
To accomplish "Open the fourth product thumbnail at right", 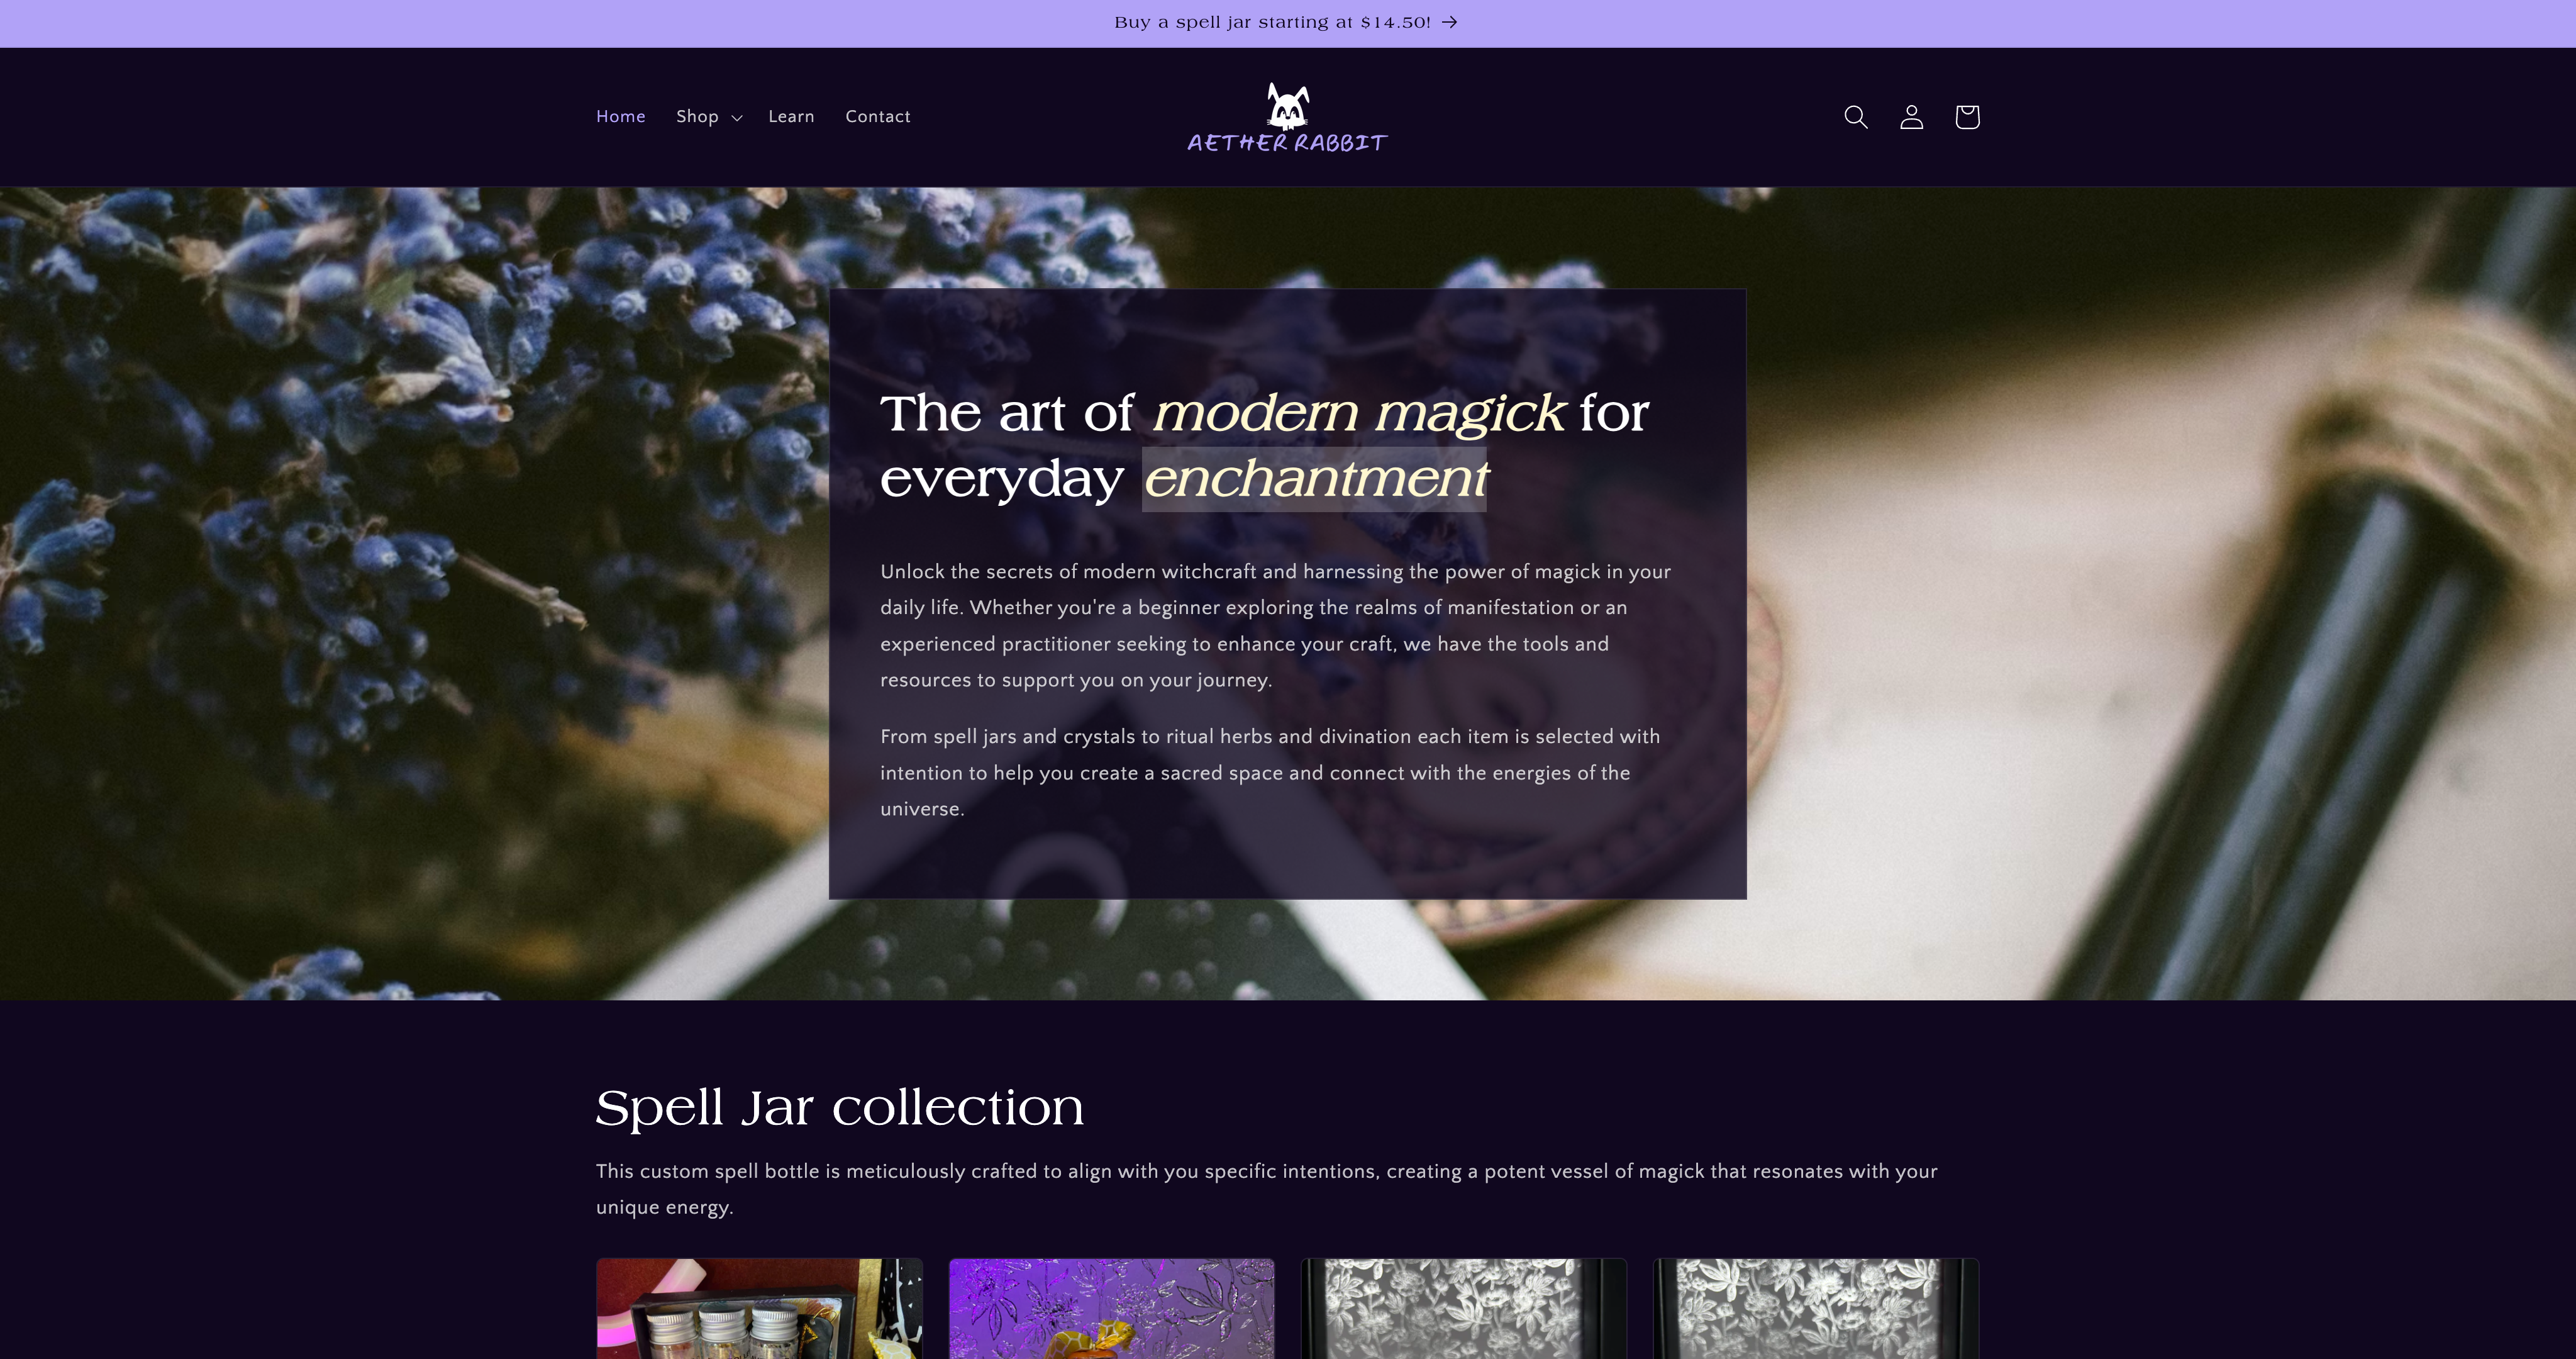I will coord(1816,1308).
